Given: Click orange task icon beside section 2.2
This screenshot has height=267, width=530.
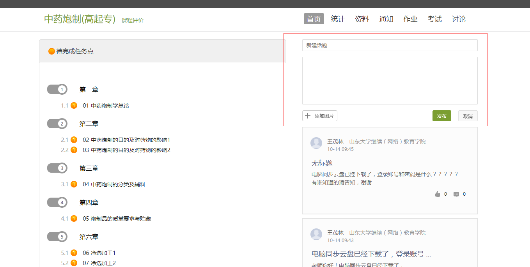Looking at the screenshot, I should tap(74, 150).
